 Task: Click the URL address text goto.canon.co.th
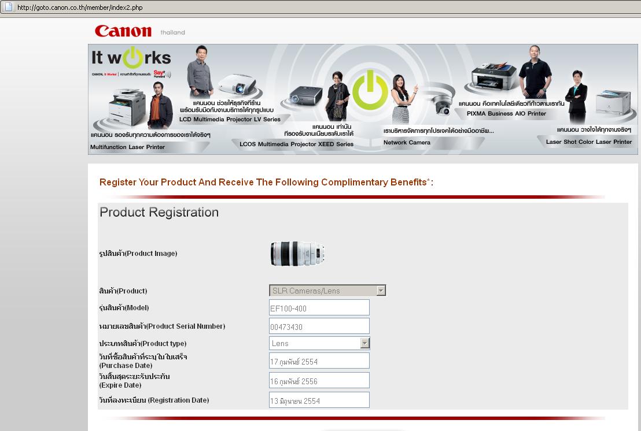80,8
